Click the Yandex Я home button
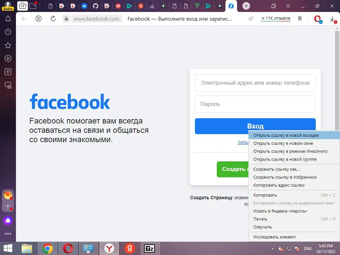The height and width of the screenshot is (255, 340). [x=39, y=19]
